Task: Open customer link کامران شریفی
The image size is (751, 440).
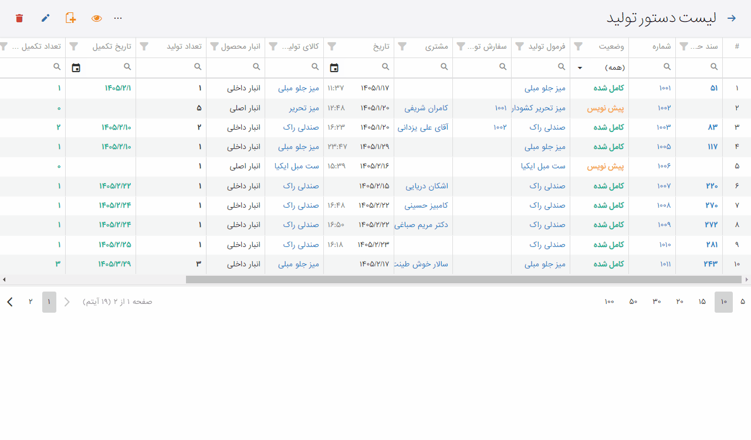Action: (x=427, y=108)
